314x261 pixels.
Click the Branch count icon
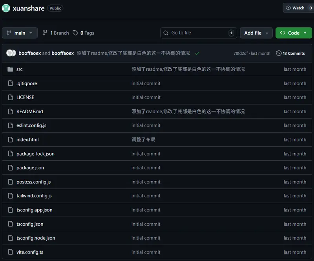point(45,33)
